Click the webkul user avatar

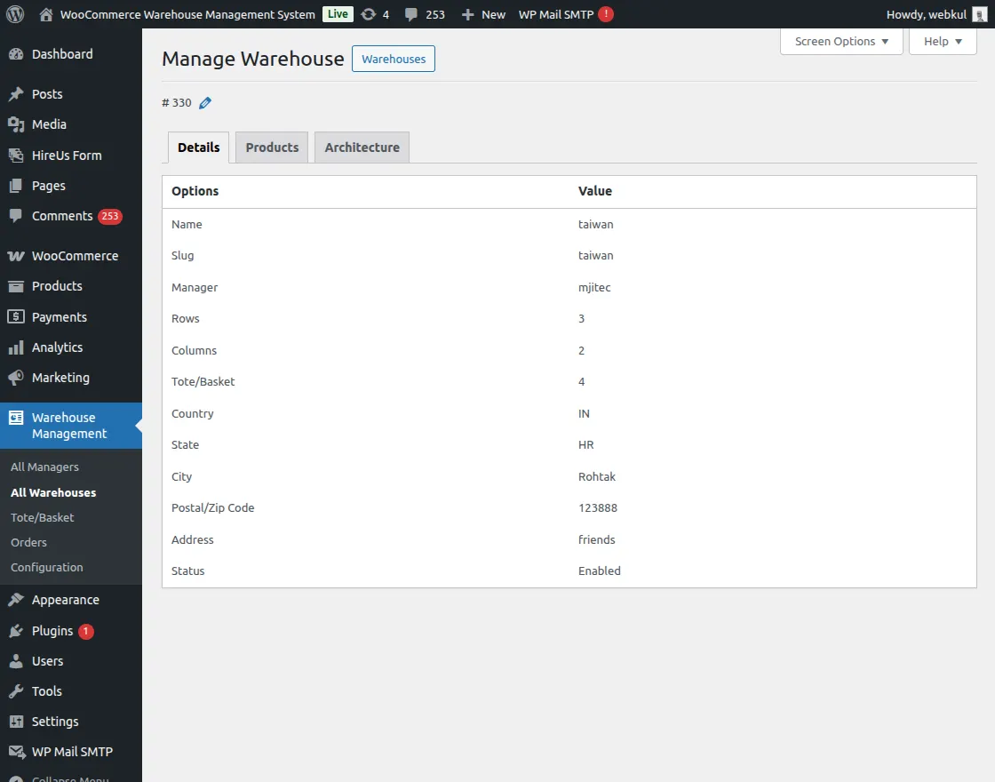[x=979, y=14]
